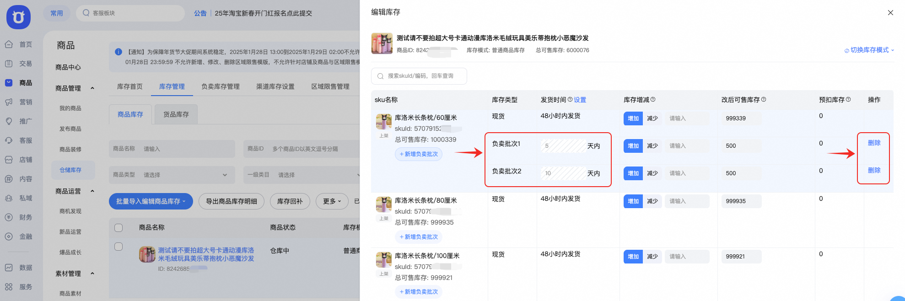905x301 pixels.
Task: Click 新增负卖批次 for the 60厘米 SKU
Action: [x=419, y=154]
